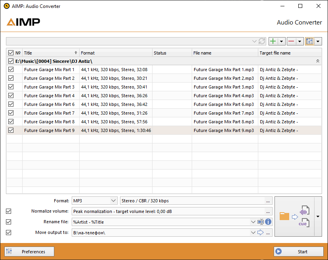Click the Refresh icon next to the filter box
Screen dimensions: 328x260
click(262, 41)
